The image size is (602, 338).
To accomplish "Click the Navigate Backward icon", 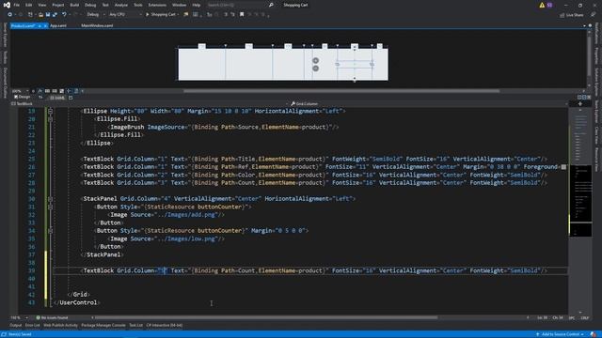I will tap(9, 15).
